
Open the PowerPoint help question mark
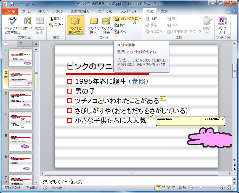tap(234, 11)
